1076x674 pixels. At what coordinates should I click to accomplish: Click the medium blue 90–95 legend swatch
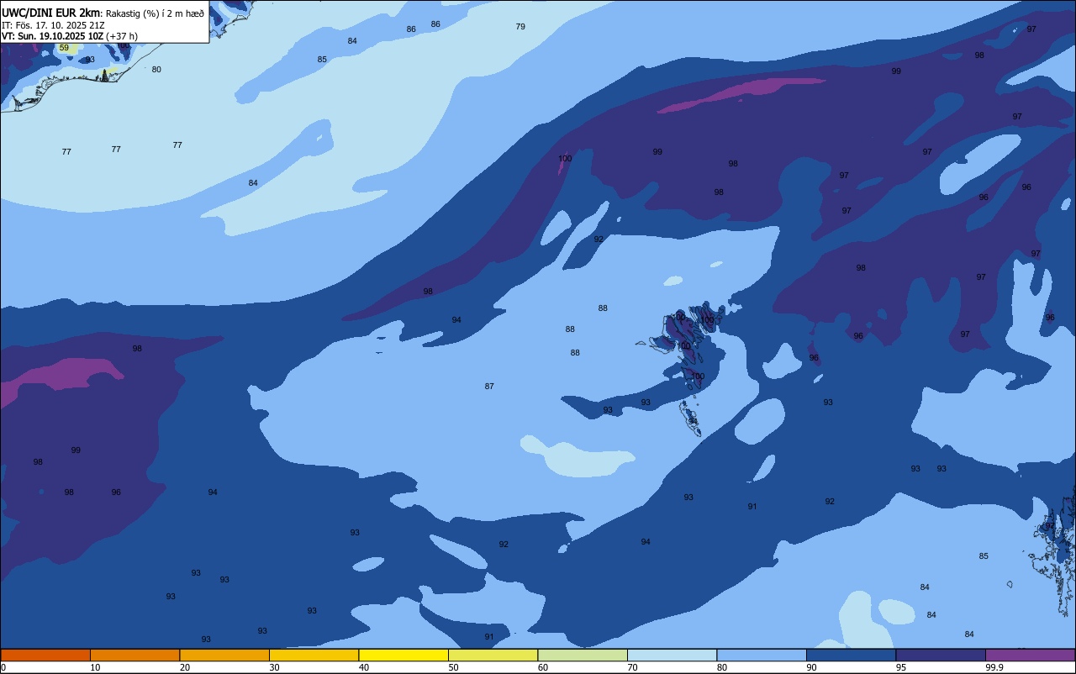(x=851, y=655)
